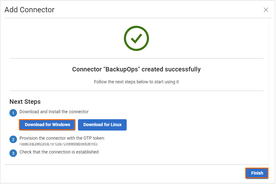The image size is (276, 184).
Task: Click the separator under the dialog title
Action: (x=136, y=18)
